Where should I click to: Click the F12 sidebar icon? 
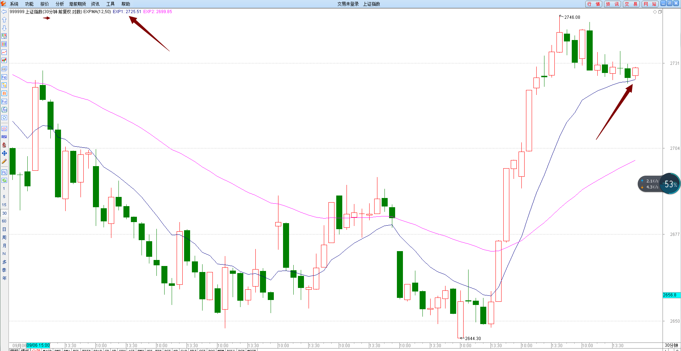(4, 101)
